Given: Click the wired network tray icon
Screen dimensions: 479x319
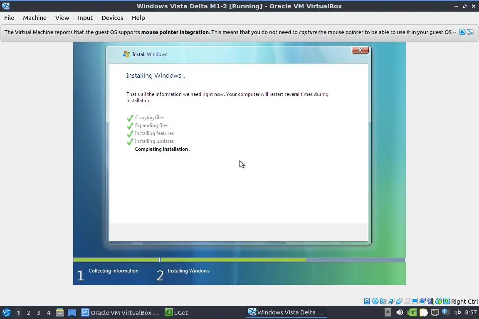Looking at the screenshot, I should pos(435,312).
